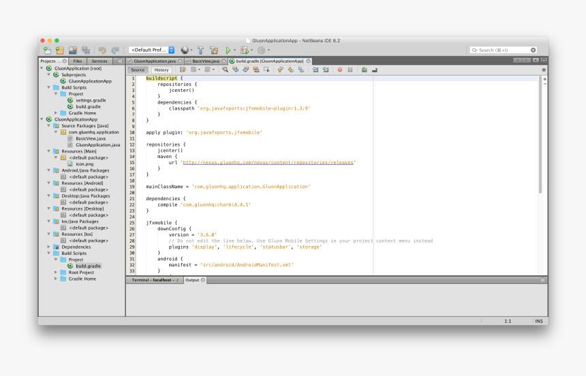Close the build.gradle editor tab
Screen dimensions: 586x376
click(308, 61)
